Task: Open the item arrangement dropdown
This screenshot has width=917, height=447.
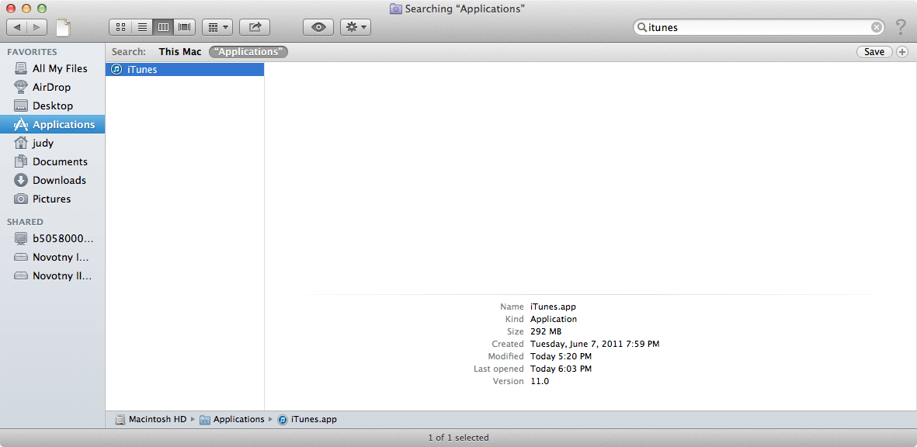Action: (217, 27)
